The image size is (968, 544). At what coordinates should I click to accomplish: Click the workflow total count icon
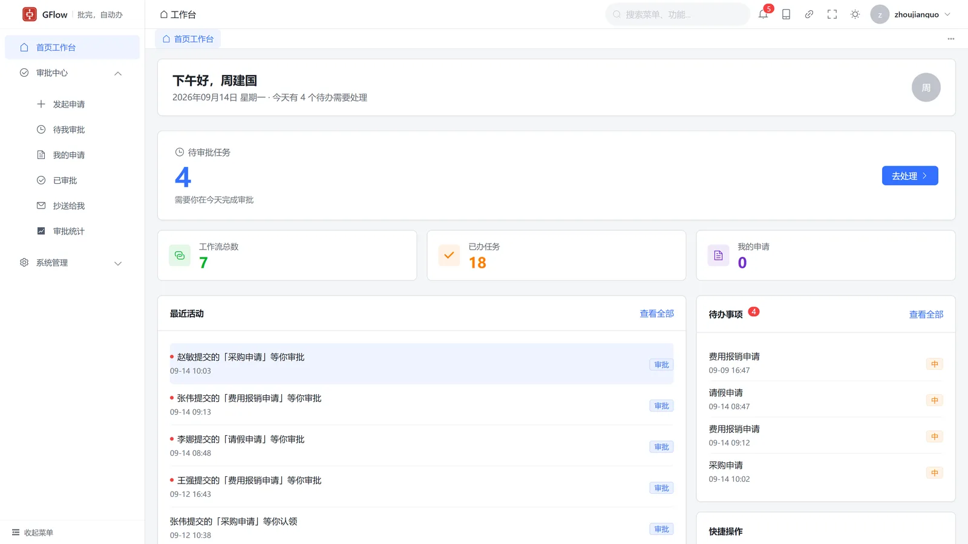[180, 256]
